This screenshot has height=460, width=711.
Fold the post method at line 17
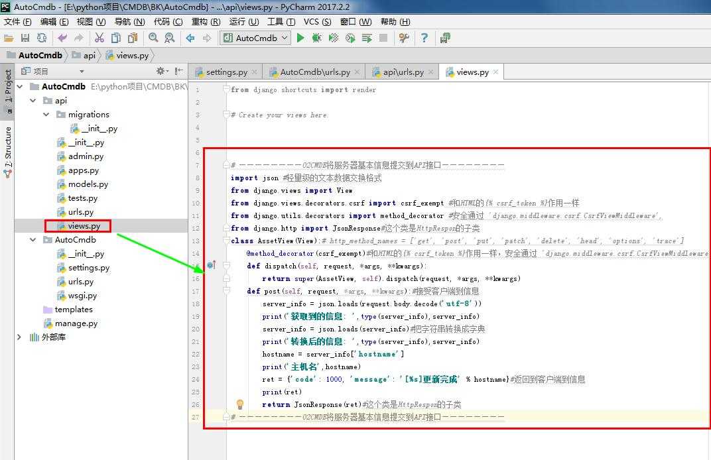tap(226, 290)
